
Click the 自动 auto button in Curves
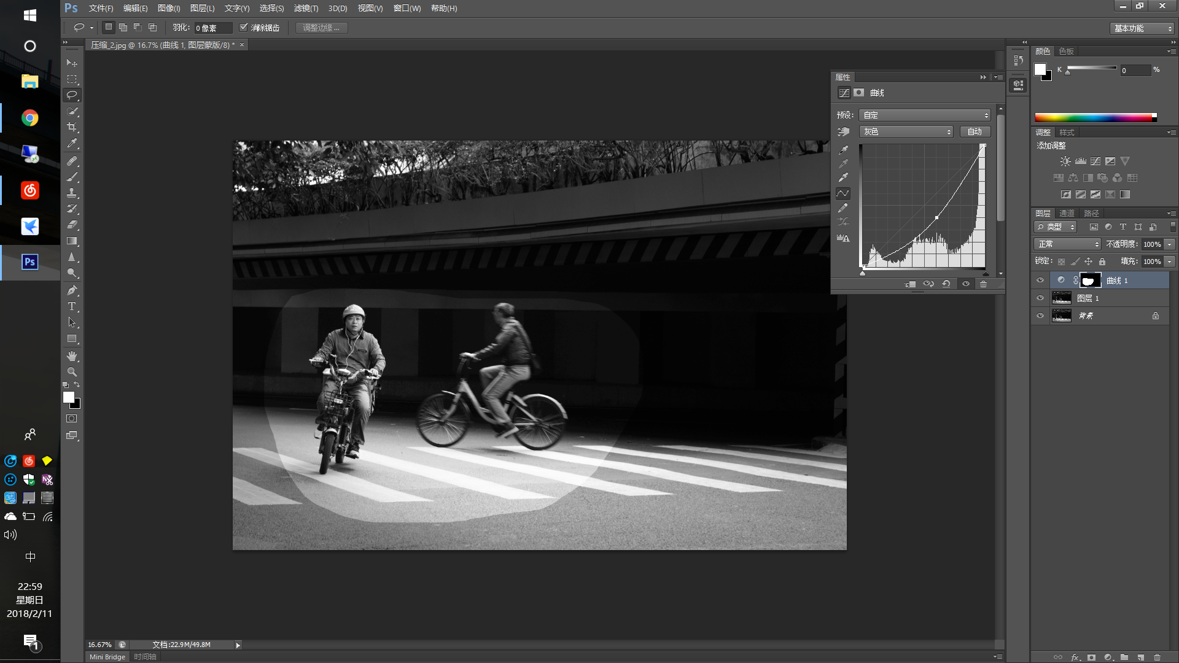pos(975,132)
